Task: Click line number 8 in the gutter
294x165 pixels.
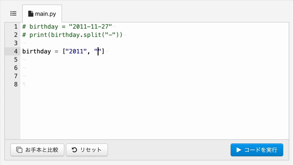Action: [16, 84]
